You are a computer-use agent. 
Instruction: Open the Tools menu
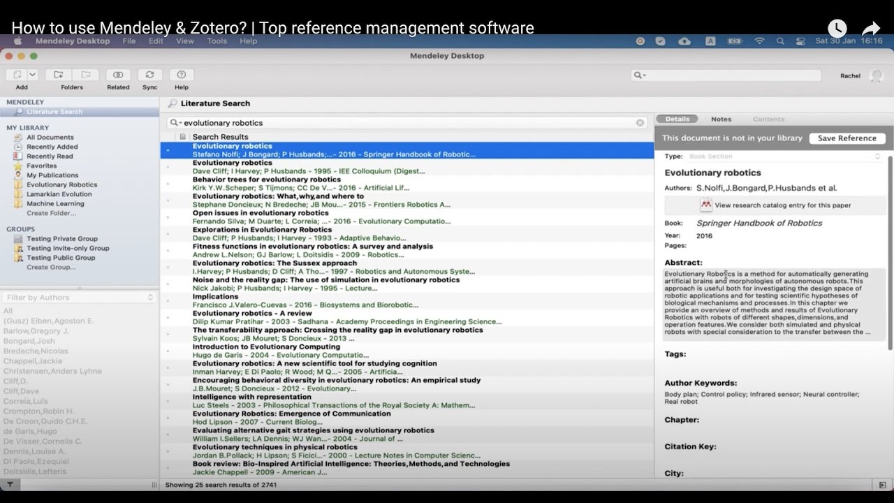[x=217, y=41]
